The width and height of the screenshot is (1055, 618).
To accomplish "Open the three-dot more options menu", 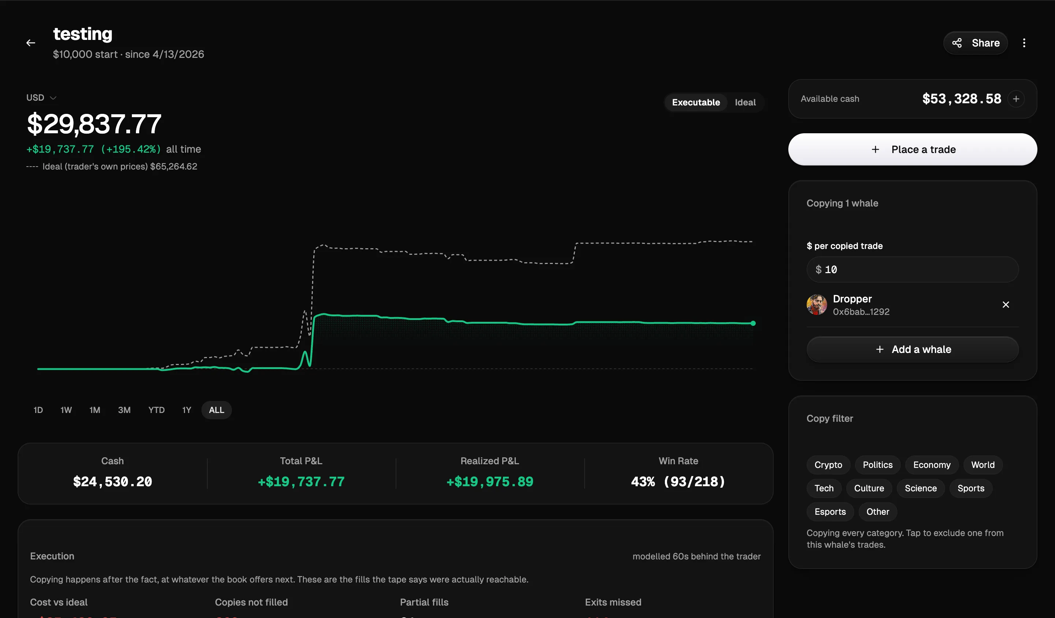I will tap(1024, 43).
